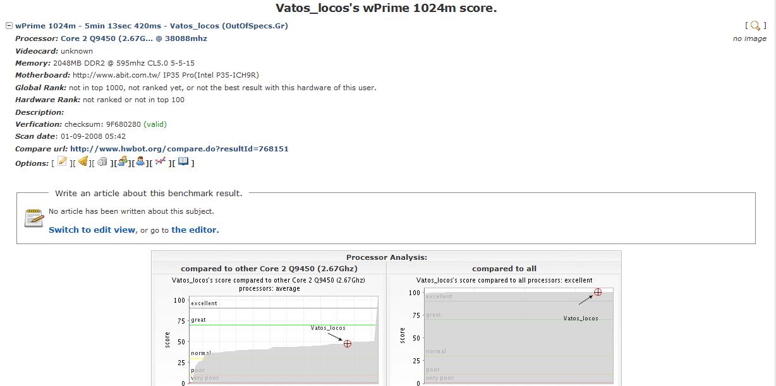
Task: Click the edit pencil icon in Options
Action: click(x=62, y=162)
